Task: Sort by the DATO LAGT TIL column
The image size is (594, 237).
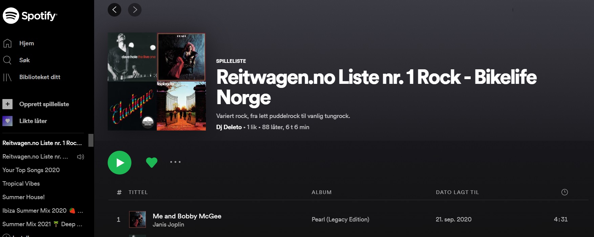Action: point(457,192)
